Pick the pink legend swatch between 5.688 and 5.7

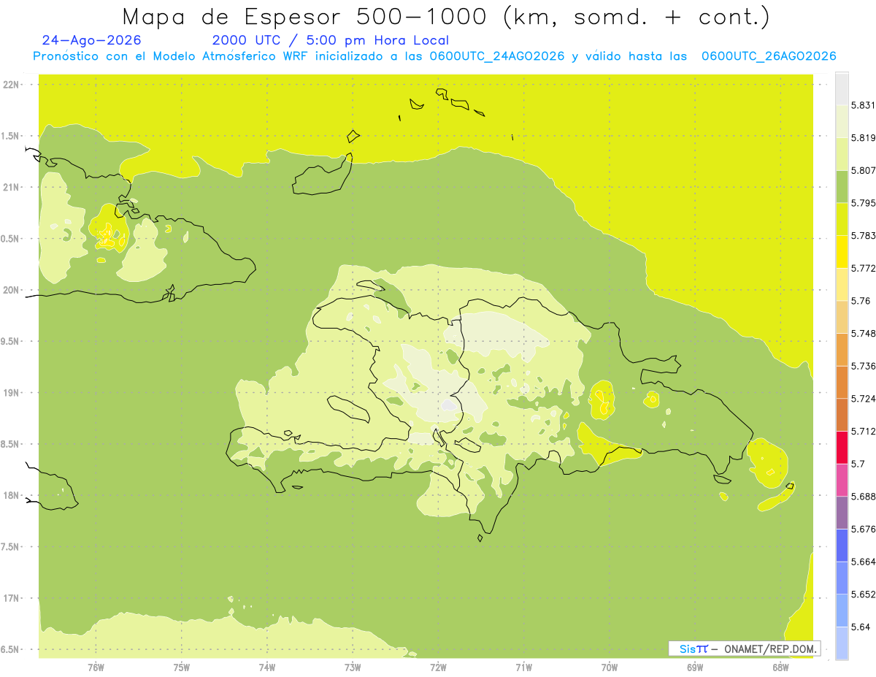pyautogui.click(x=842, y=480)
